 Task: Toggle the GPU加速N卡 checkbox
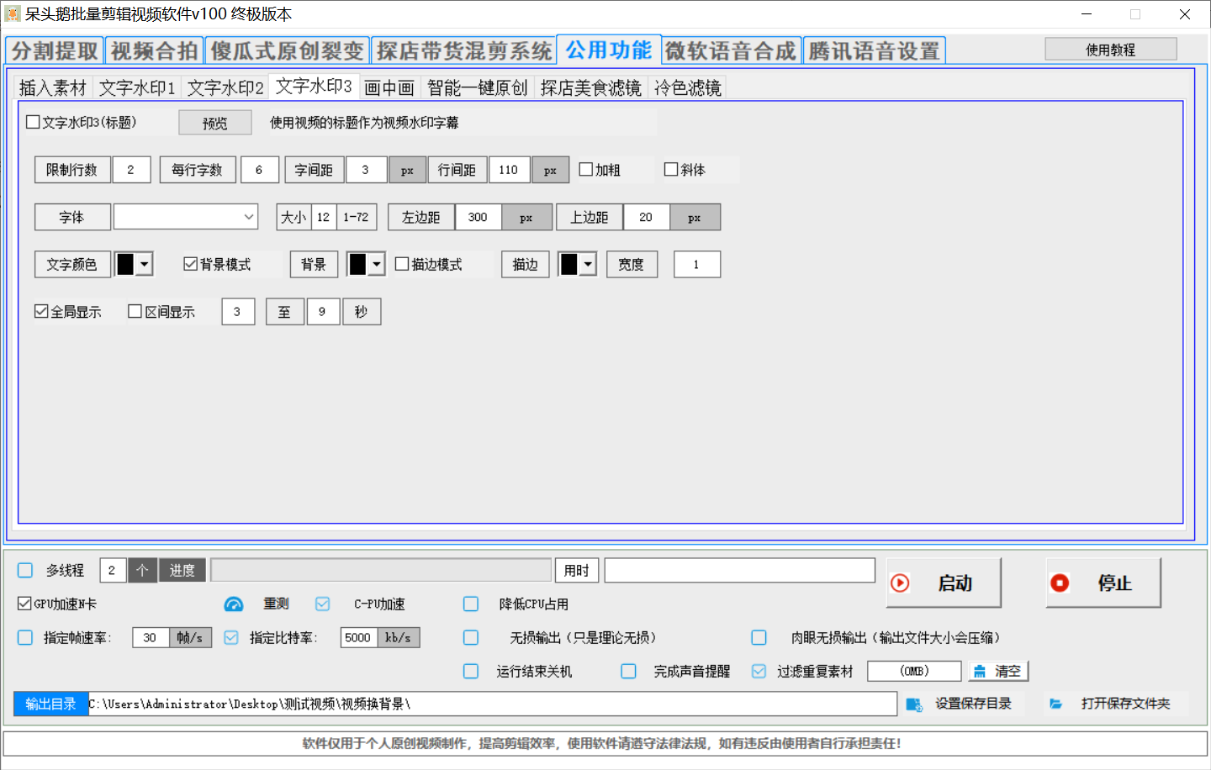[24, 604]
